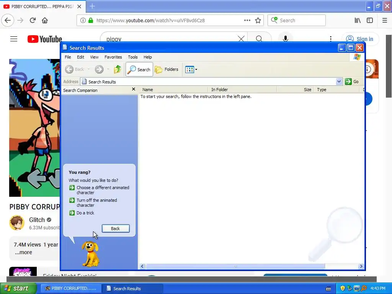Viewport: 392px width, 294px height.
Task: Click the animated dog character
Action: click(x=90, y=254)
